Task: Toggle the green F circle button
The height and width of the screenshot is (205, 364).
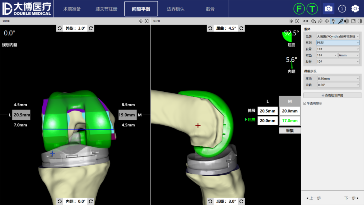Action: pyautogui.click(x=299, y=9)
